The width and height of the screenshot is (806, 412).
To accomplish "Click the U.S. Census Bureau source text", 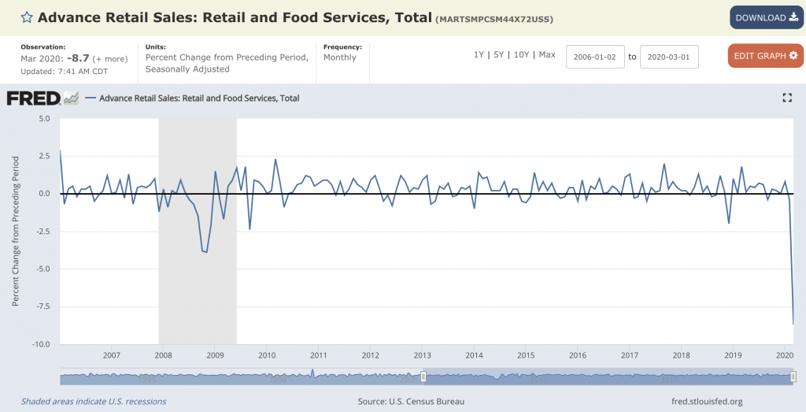I will tap(411, 402).
